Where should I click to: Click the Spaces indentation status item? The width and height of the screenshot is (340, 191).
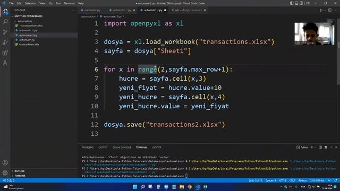coord(271,180)
